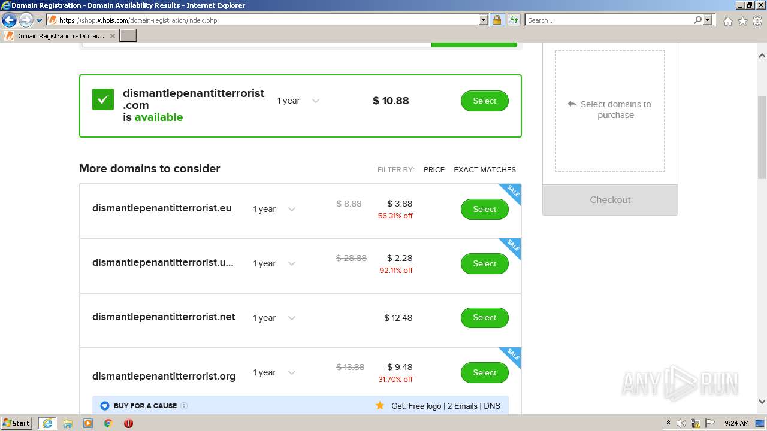Expand the 1 year dropdown for .org
This screenshot has width=767, height=431.
(274, 372)
